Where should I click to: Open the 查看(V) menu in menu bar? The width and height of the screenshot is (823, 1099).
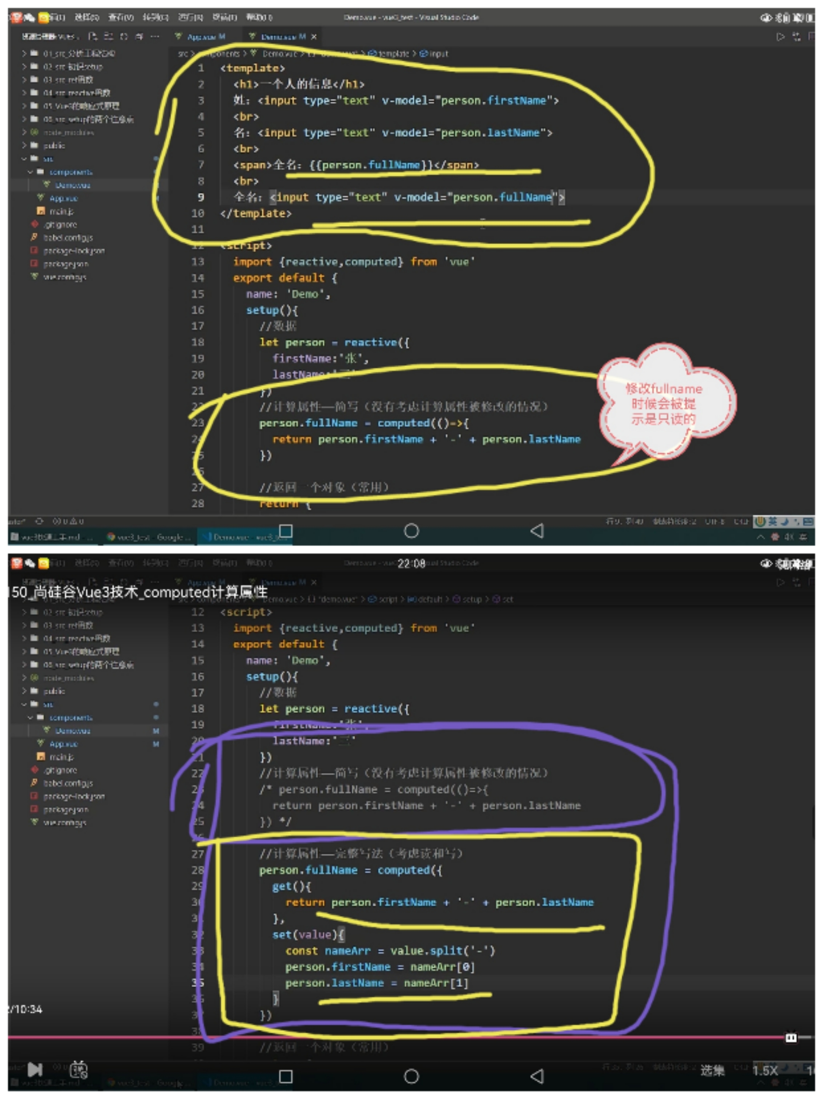pos(121,18)
